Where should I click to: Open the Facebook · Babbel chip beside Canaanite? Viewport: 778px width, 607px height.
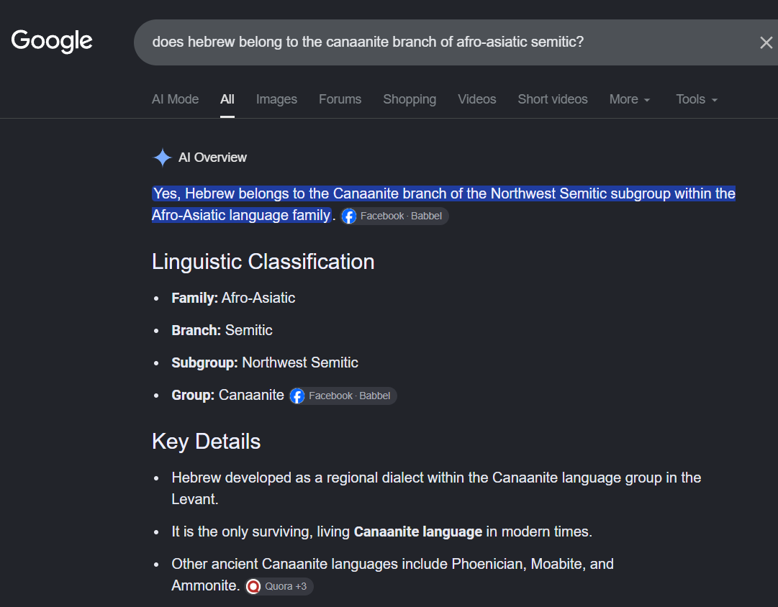[x=343, y=396]
